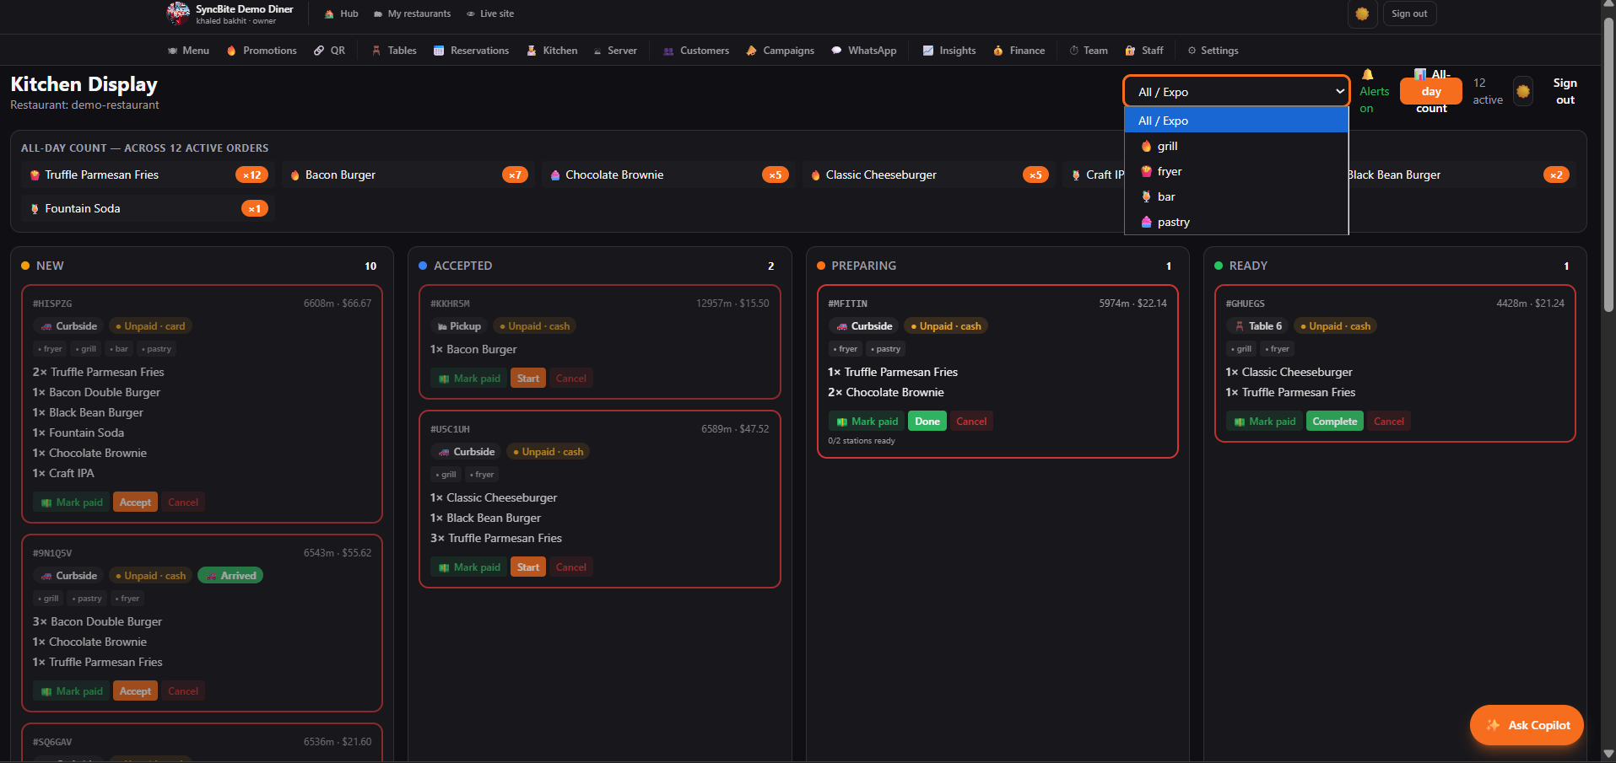The width and height of the screenshot is (1616, 763).
Task: Switch to Server view
Action: (614, 51)
